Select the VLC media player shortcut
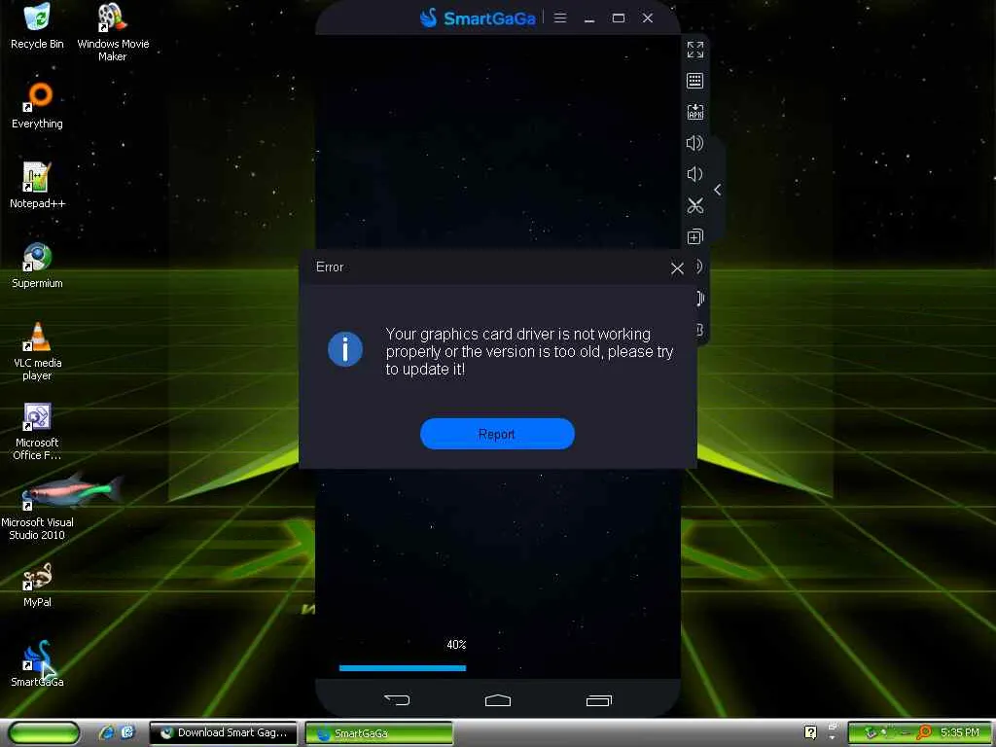Viewport: 996px width, 747px height. coord(37,351)
